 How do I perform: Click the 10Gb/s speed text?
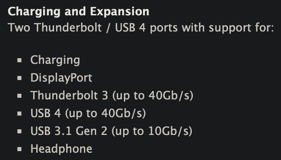(x=168, y=131)
